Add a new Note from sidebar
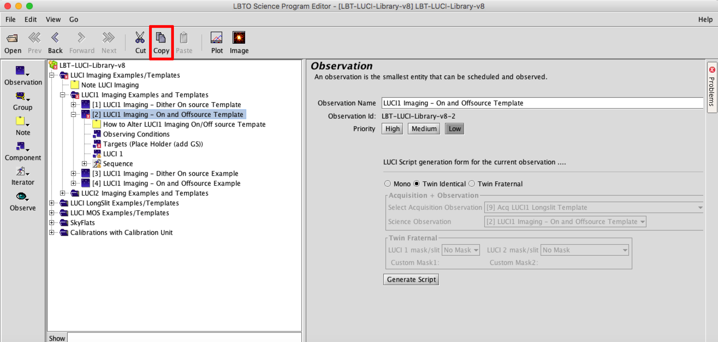 coord(23,126)
